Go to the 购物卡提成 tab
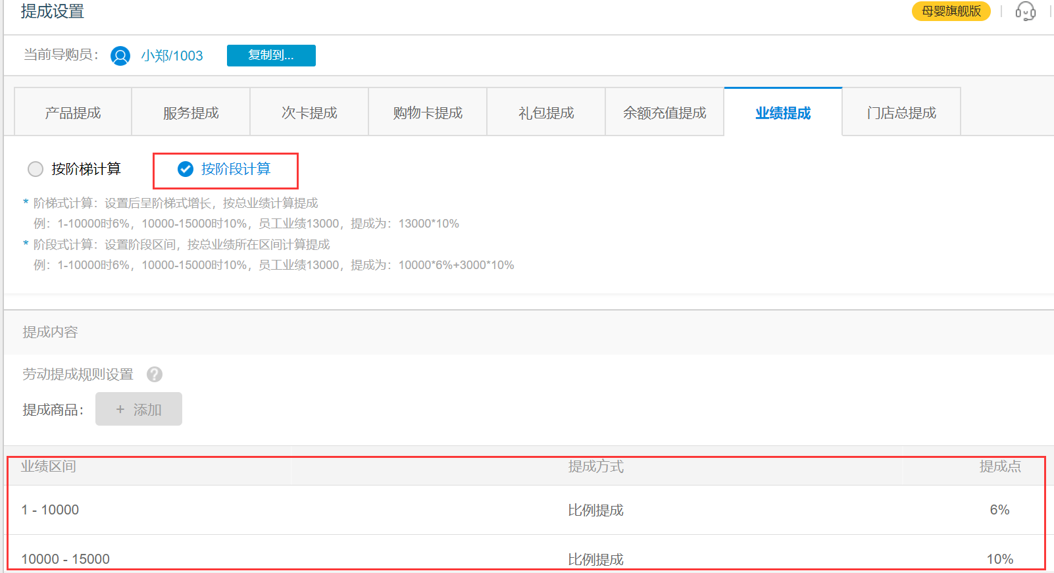Viewport: 1054px width, 573px height. tap(428, 112)
